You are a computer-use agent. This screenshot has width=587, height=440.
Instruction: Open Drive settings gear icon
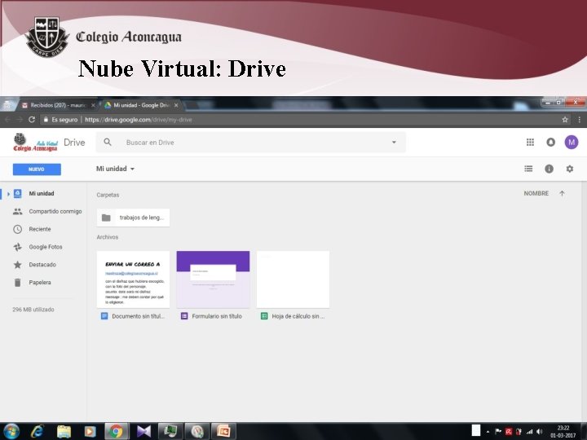569,169
